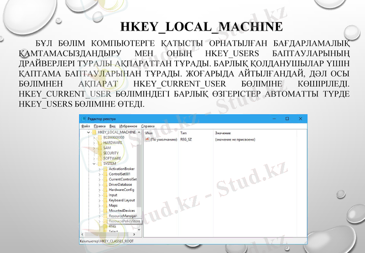This screenshot has width=365, height=253.
Task: Select the (По умолчанию) value name
Action: pos(164,140)
